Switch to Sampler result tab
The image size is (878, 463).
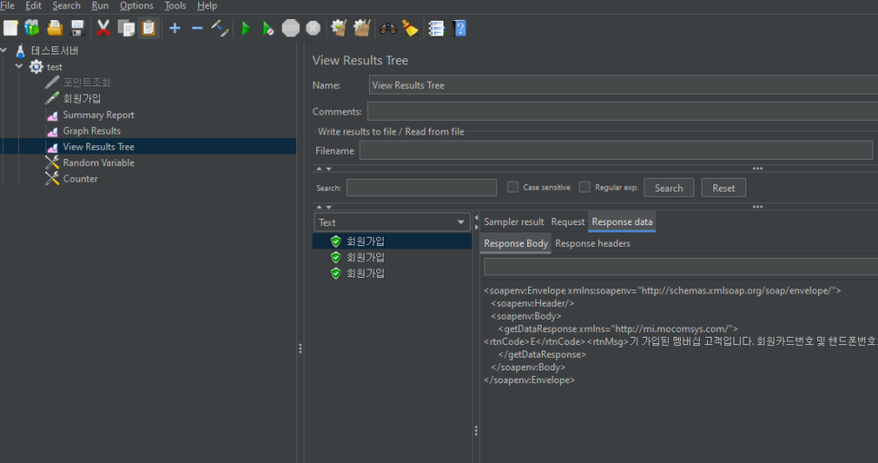pos(514,222)
